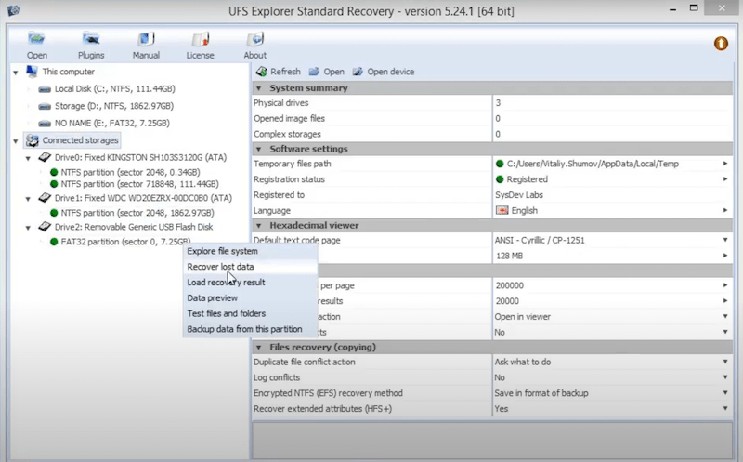
Task: Open the Temporary files path arrow
Action: 725,164
